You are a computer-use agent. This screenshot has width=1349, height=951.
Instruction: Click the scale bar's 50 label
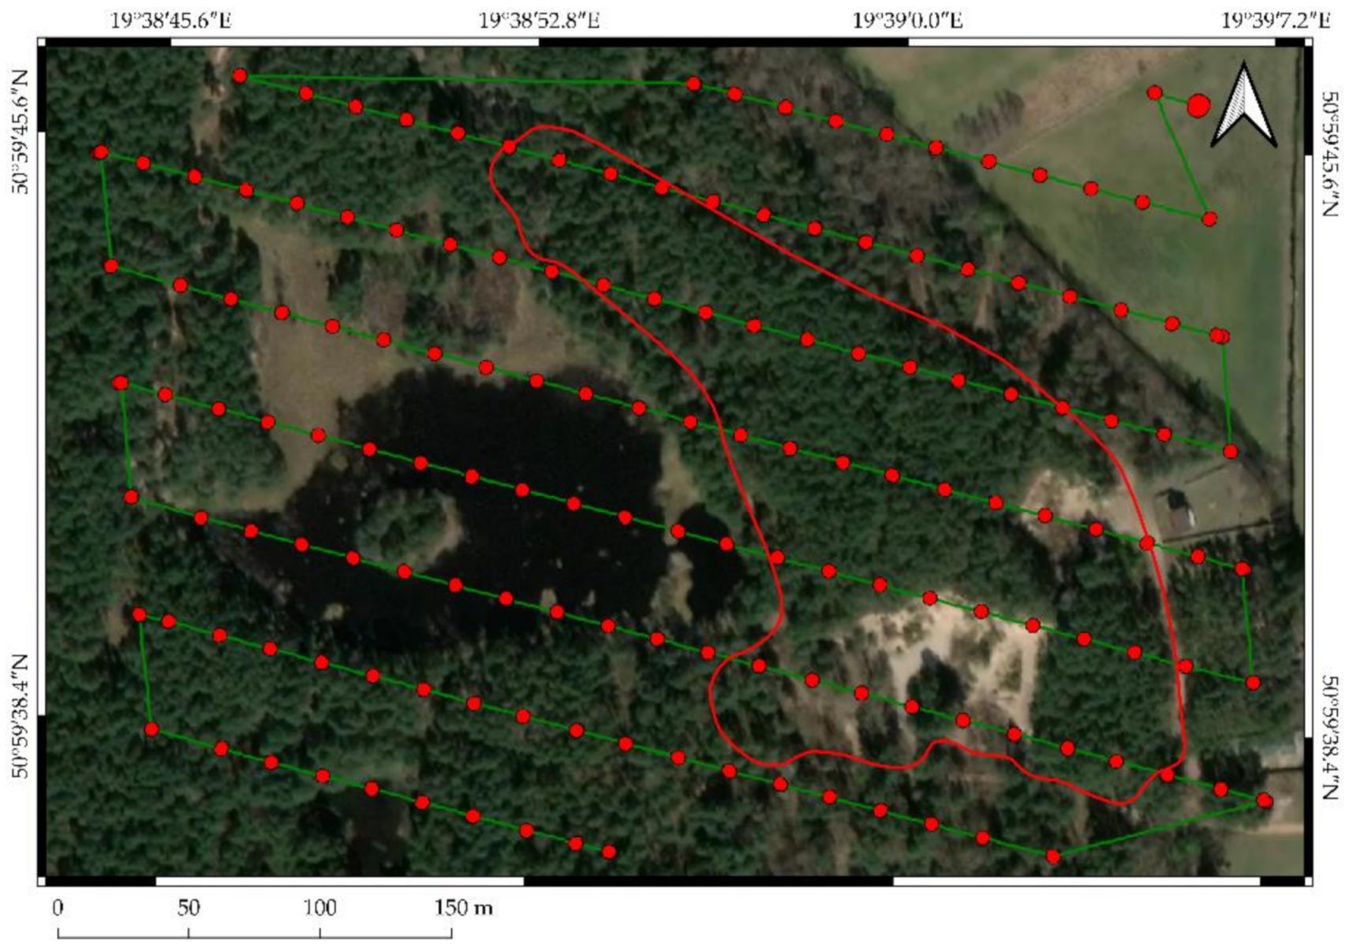click(189, 908)
